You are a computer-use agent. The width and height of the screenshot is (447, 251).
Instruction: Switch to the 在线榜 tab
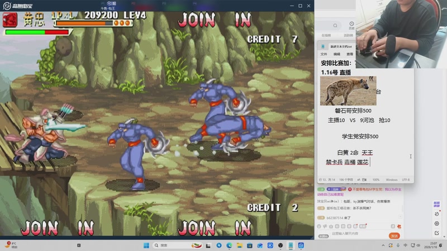pyautogui.click(x=326, y=36)
